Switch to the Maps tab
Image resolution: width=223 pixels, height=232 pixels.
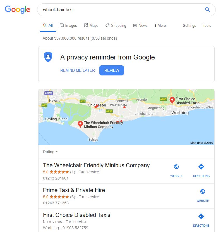(x=91, y=25)
